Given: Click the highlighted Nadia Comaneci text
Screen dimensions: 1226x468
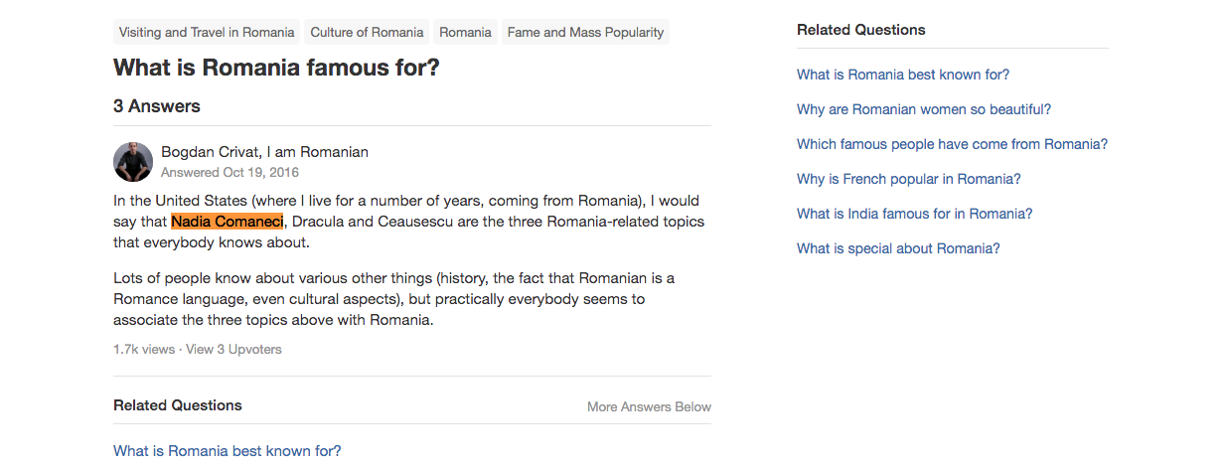Looking at the screenshot, I should (228, 221).
